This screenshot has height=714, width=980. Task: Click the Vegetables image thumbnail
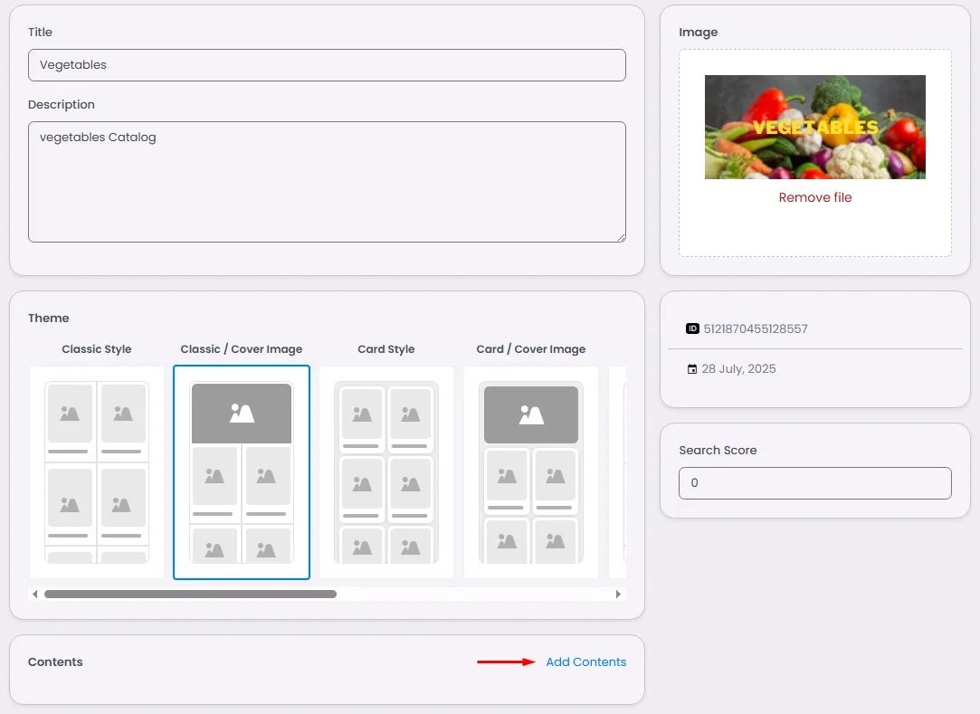(815, 127)
